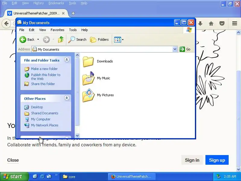Switch to core folder taskbar button

(x=83, y=177)
